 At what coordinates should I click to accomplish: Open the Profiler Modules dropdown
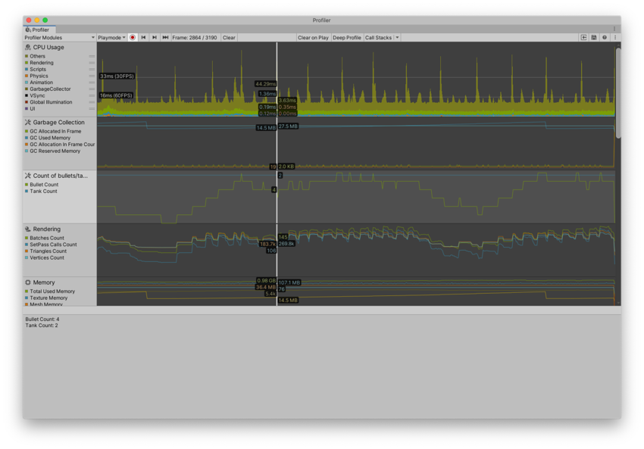57,36
